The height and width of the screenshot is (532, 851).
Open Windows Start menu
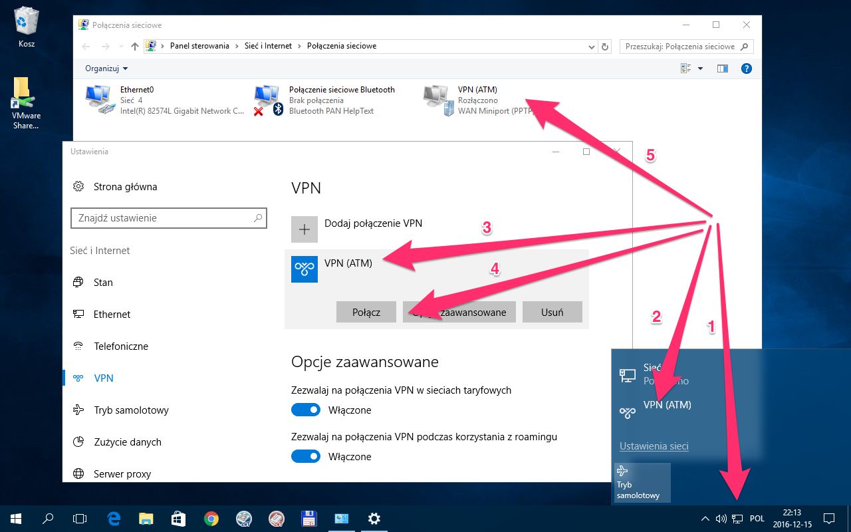[x=16, y=519]
